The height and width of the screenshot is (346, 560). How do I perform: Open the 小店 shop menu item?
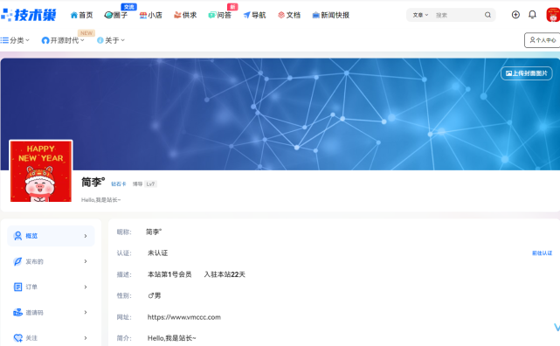[x=151, y=15]
